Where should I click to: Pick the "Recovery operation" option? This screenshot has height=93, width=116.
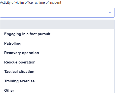point(57,53)
